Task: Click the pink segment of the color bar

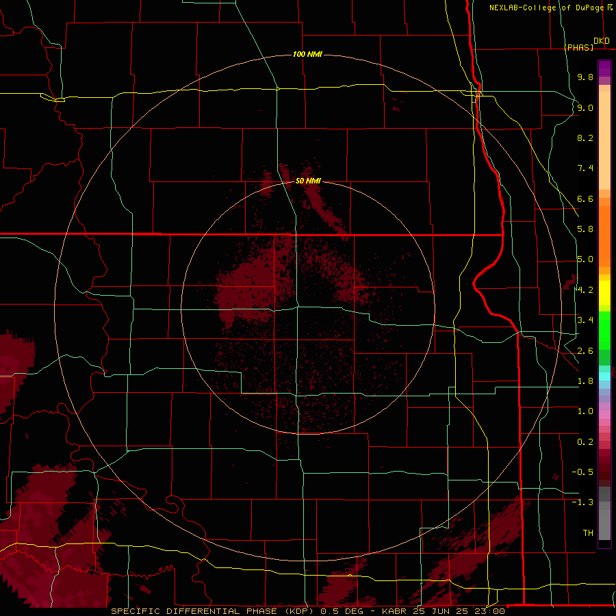Action: 604,415
